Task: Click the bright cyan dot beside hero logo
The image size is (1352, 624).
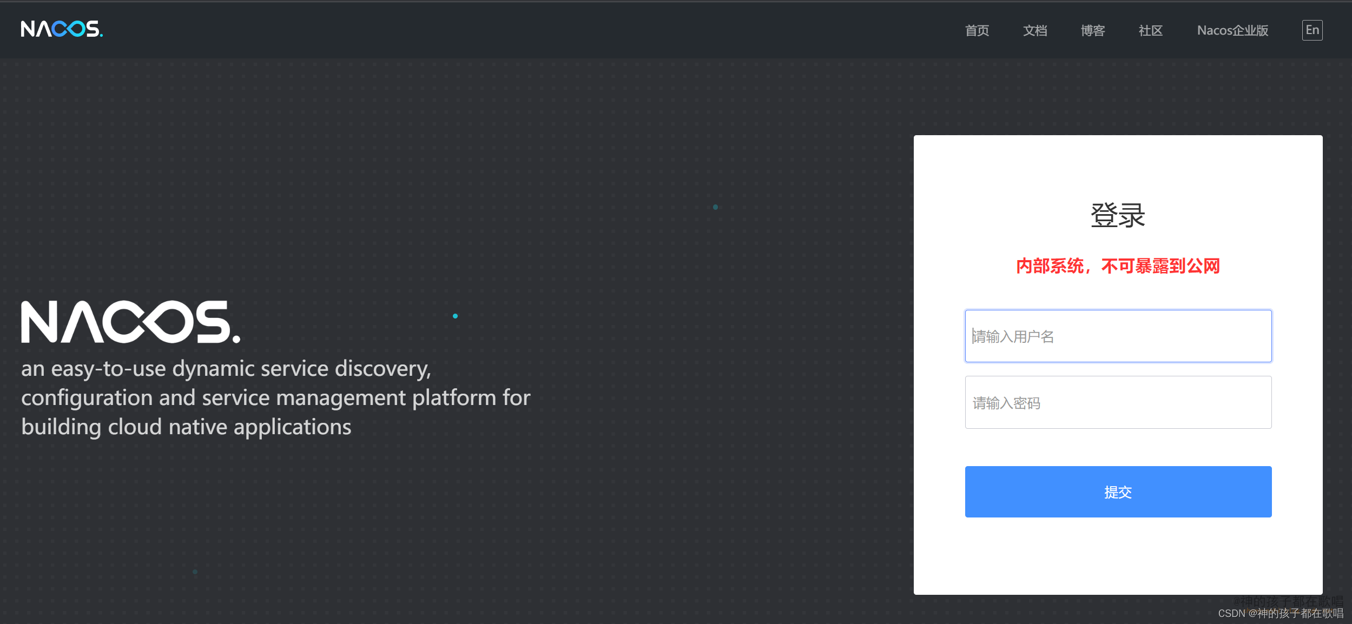Action: [455, 316]
